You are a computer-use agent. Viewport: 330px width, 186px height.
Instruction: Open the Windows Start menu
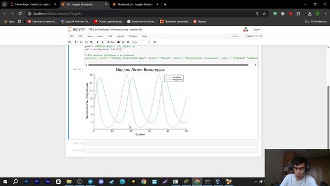click(5, 181)
